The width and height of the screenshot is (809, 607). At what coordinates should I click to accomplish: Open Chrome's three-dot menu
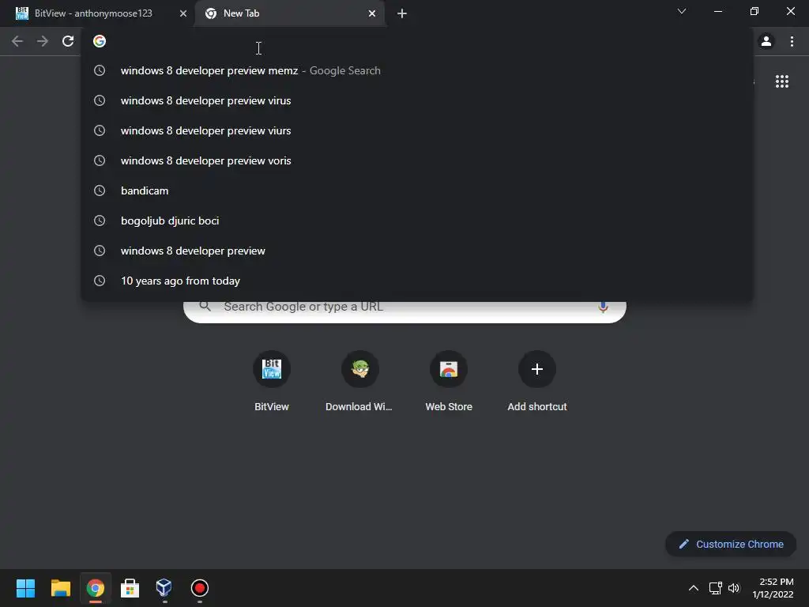click(x=792, y=41)
